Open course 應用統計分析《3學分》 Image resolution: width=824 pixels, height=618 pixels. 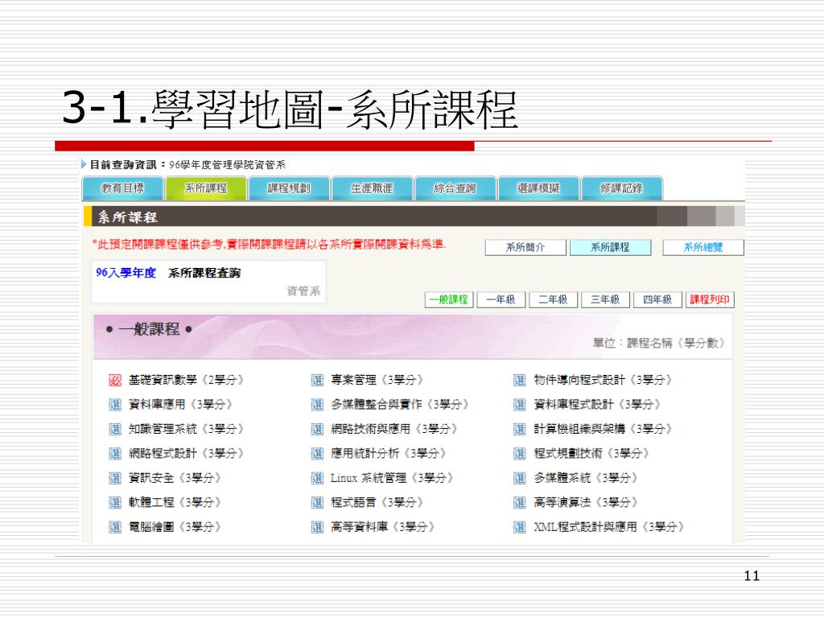pos(389,454)
